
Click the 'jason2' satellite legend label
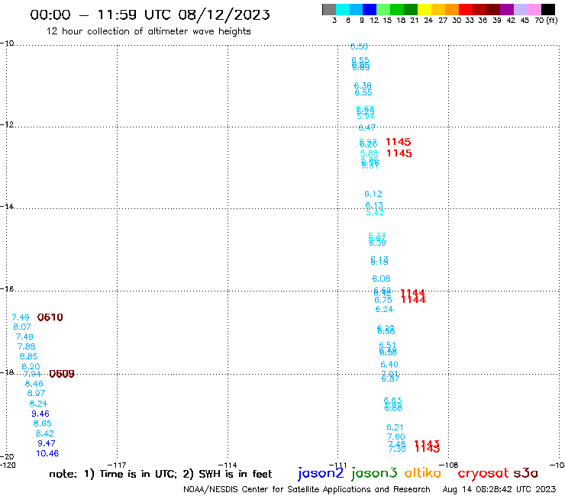321,473
